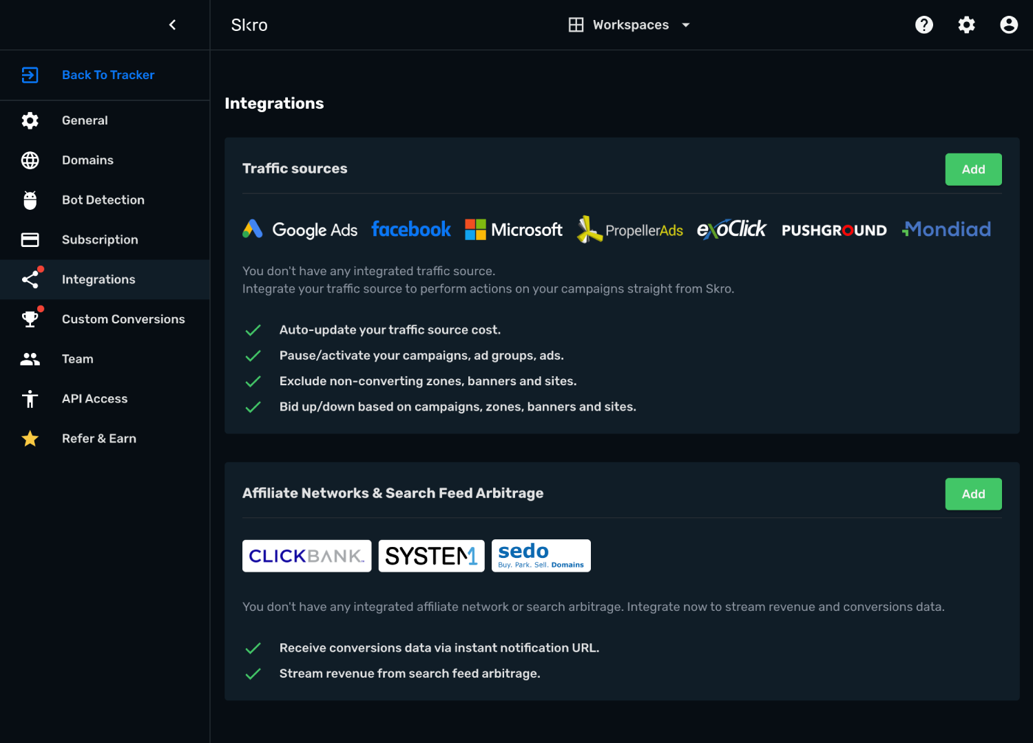Screen dimensions: 1033x743
Task: Click the General gear icon in sidebar
Action: 30,120
